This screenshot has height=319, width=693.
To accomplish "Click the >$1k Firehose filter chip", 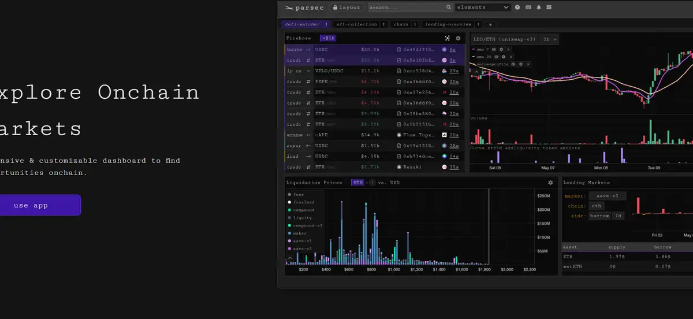I will (328, 38).
